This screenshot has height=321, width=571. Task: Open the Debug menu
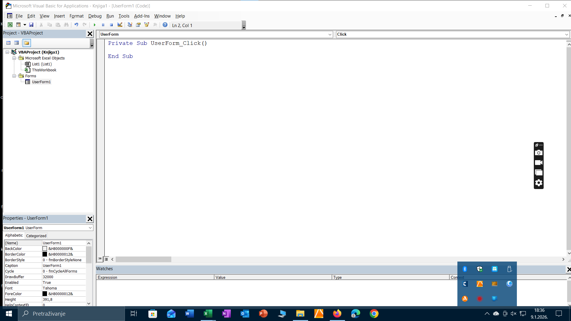(95, 16)
